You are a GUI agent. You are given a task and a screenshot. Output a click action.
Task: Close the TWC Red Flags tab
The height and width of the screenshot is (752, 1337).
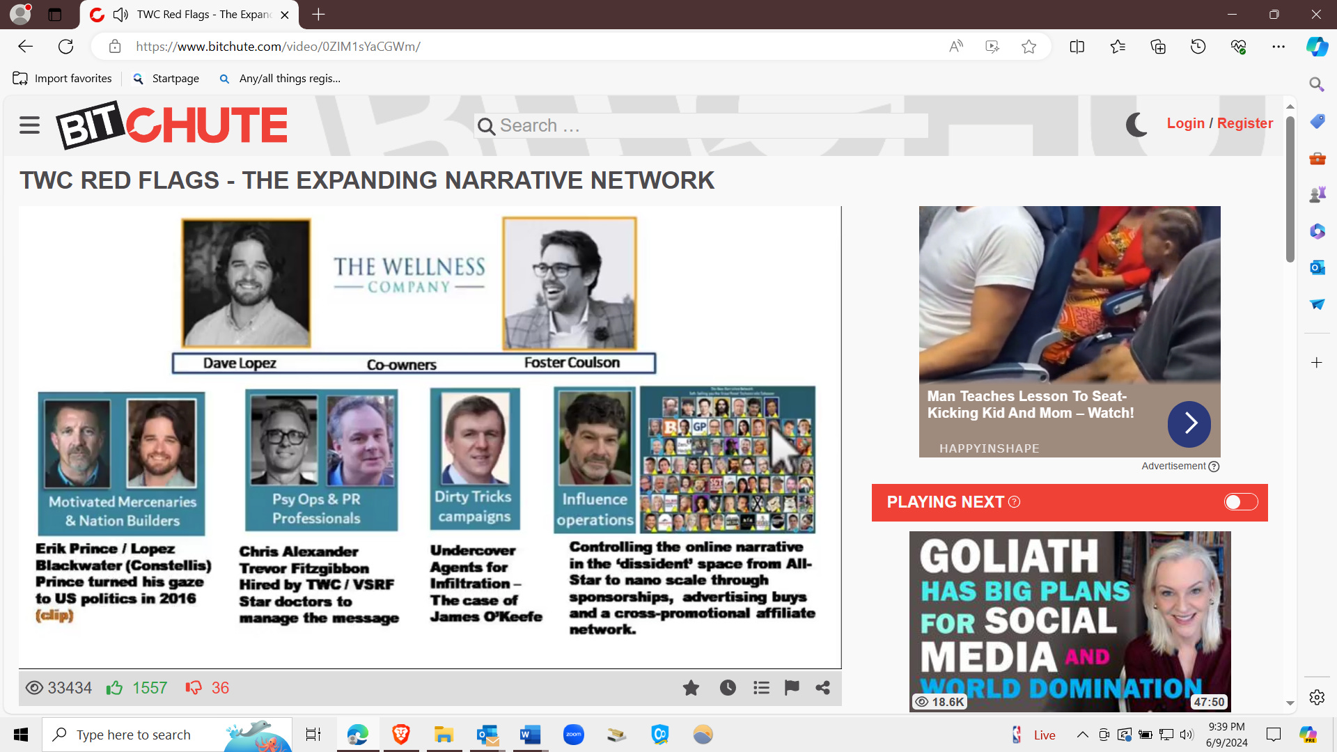point(285,15)
